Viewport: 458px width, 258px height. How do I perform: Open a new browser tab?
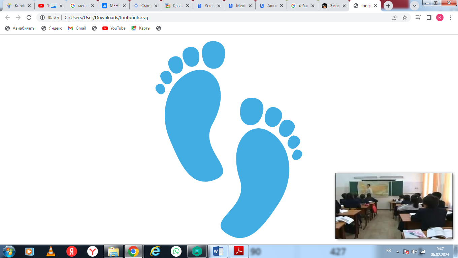pos(388,6)
